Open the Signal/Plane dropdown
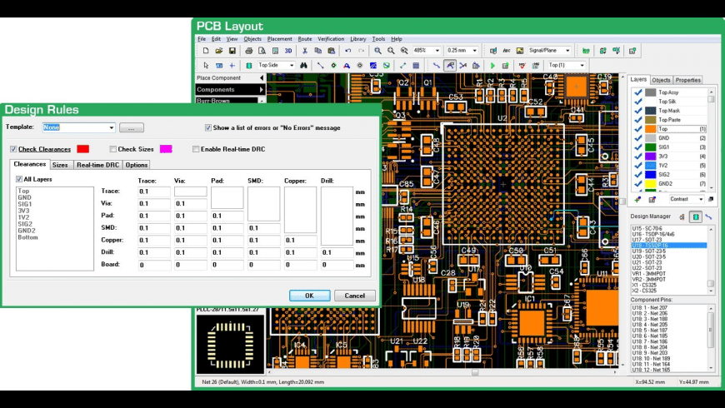725x408 pixels. pos(568,51)
